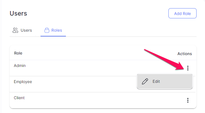The image size is (205, 113).
Task: Select the Roles tab label
Action: pyautogui.click(x=57, y=30)
